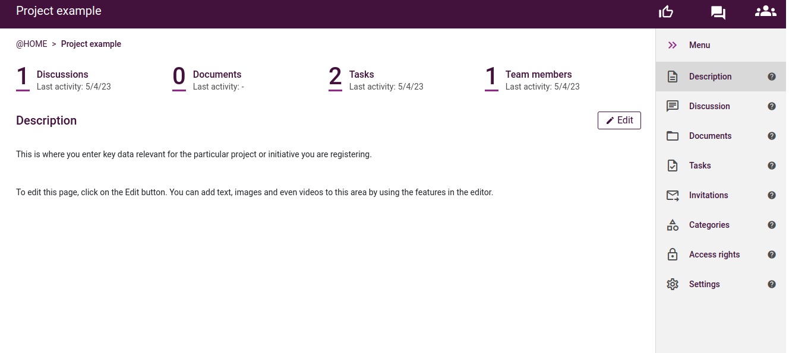Open the Access rights label in sidebar

714,255
